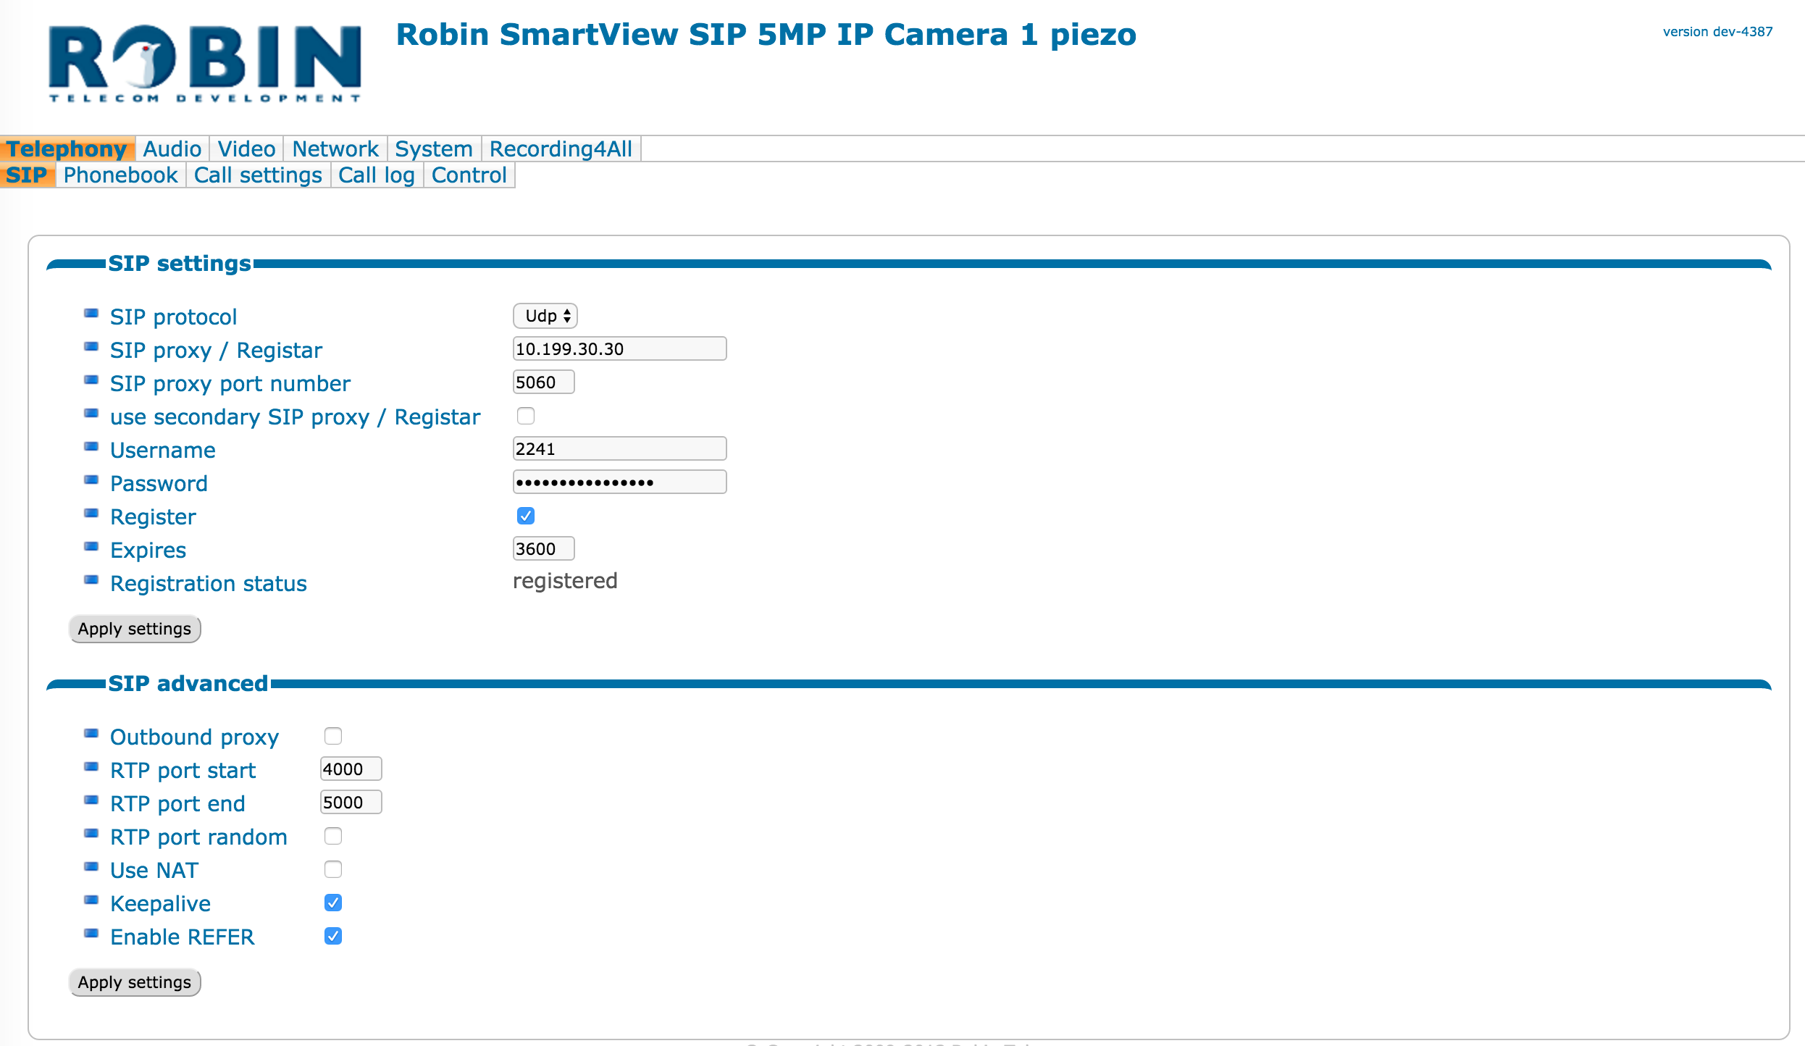
Task: Focus the SIP proxy / Registar address field
Action: click(x=619, y=349)
